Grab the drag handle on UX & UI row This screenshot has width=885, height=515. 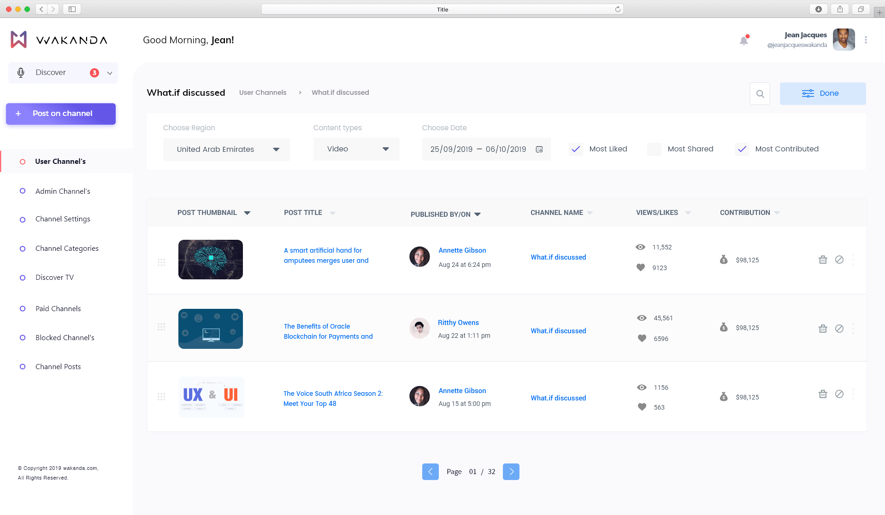click(161, 397)
